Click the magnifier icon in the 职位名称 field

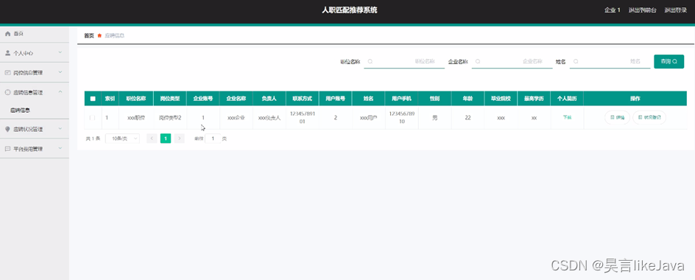[x=370, y=62]
